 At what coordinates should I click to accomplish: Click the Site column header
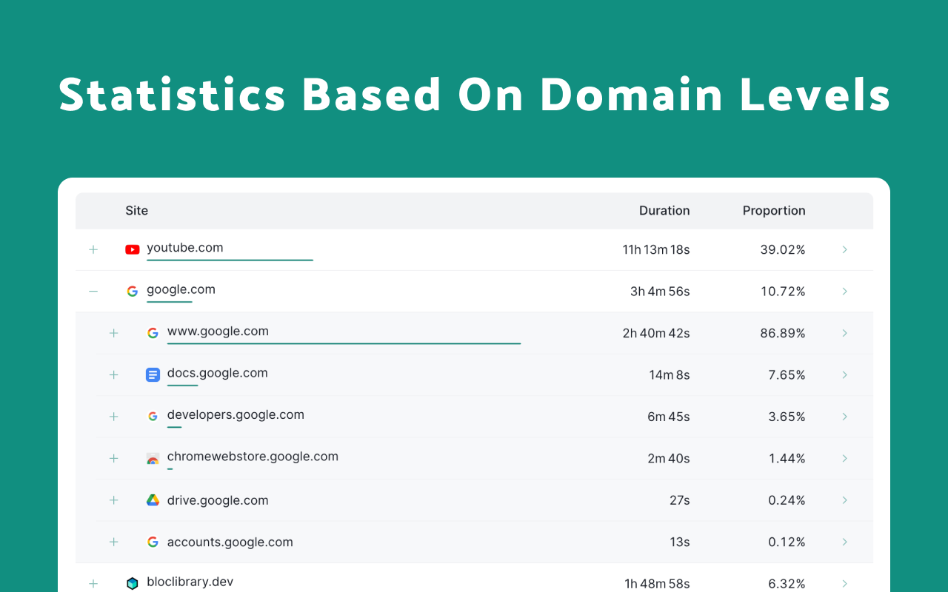pos(137,211)
